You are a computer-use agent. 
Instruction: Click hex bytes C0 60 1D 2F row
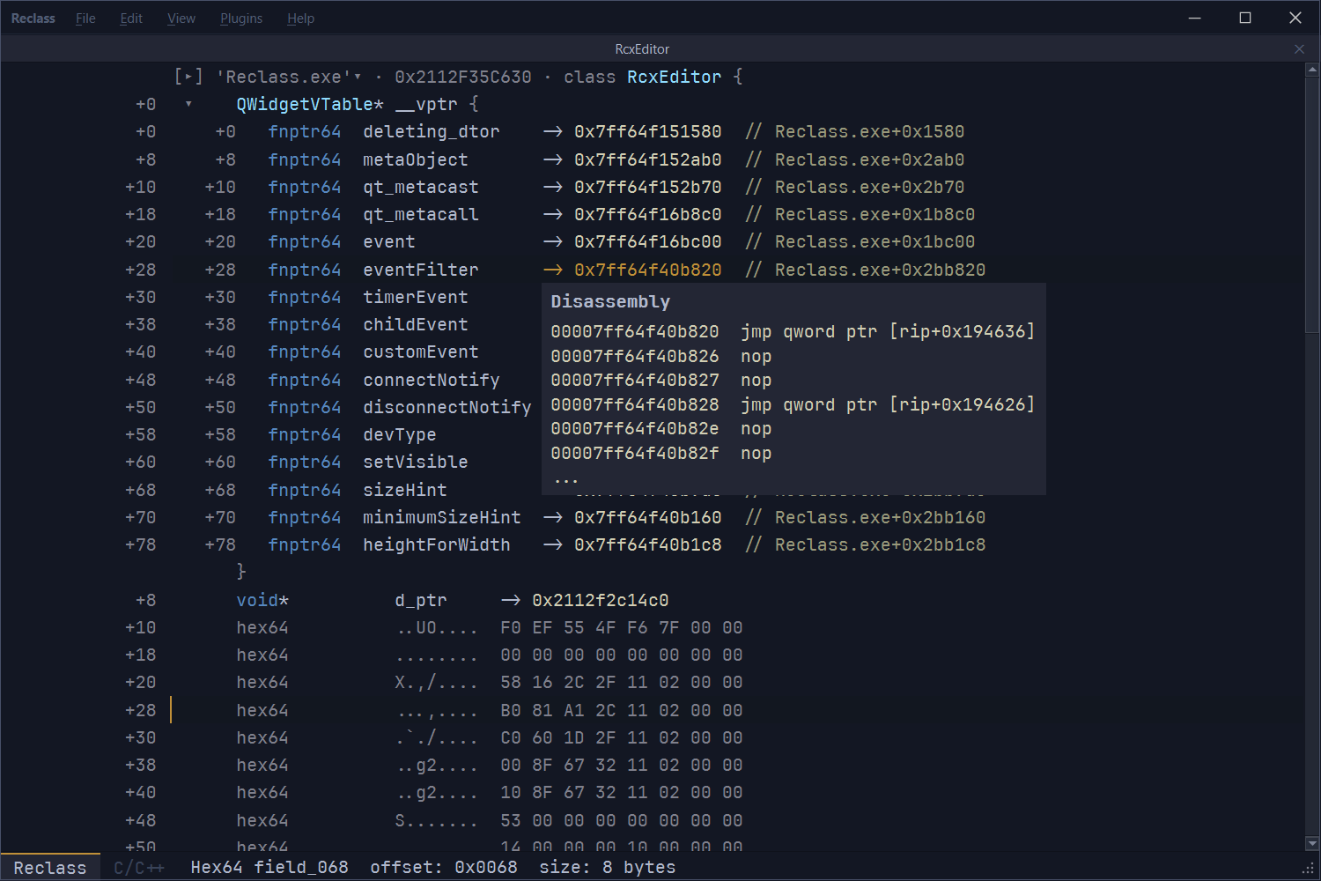pos(621,738)
